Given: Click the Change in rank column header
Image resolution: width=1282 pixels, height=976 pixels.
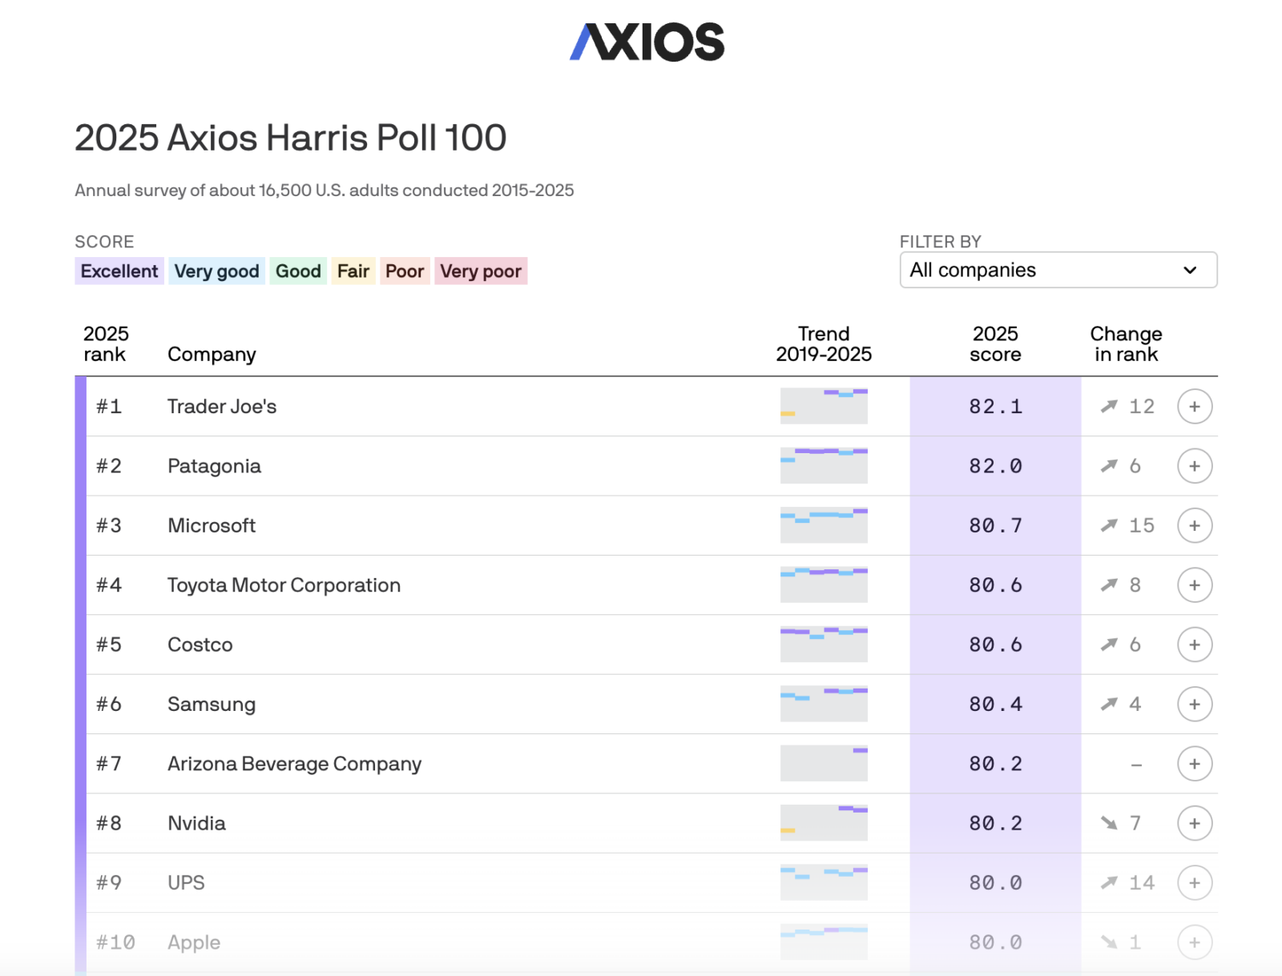Looking at the screenshot, I should (1126, 344).
